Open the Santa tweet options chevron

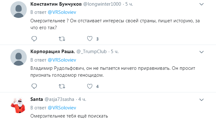[202, 100]
